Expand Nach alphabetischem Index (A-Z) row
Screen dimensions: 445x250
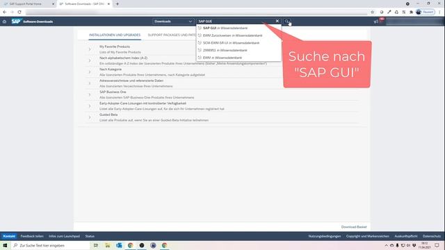90,60
